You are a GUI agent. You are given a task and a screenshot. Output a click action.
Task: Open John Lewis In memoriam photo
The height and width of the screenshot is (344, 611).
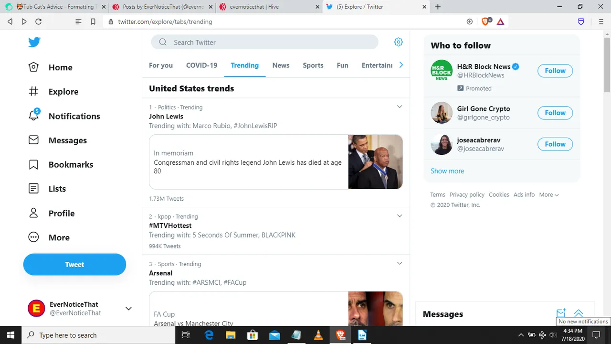pyautogui.click(x=375, y=161)
